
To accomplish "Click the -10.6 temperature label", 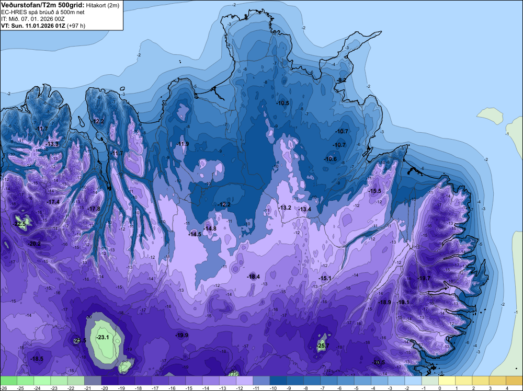I will [x=330, y=159].
